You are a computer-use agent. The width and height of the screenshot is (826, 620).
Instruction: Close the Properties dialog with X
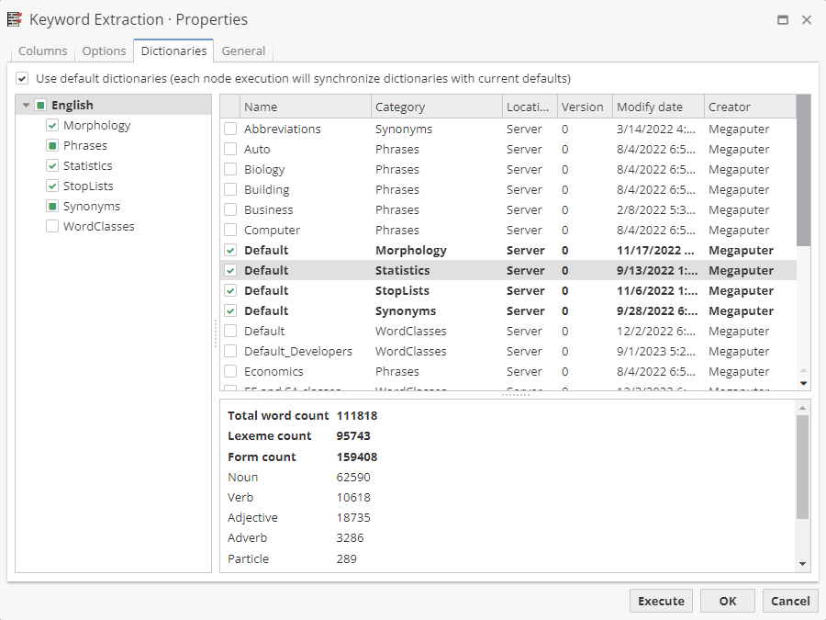807,19
